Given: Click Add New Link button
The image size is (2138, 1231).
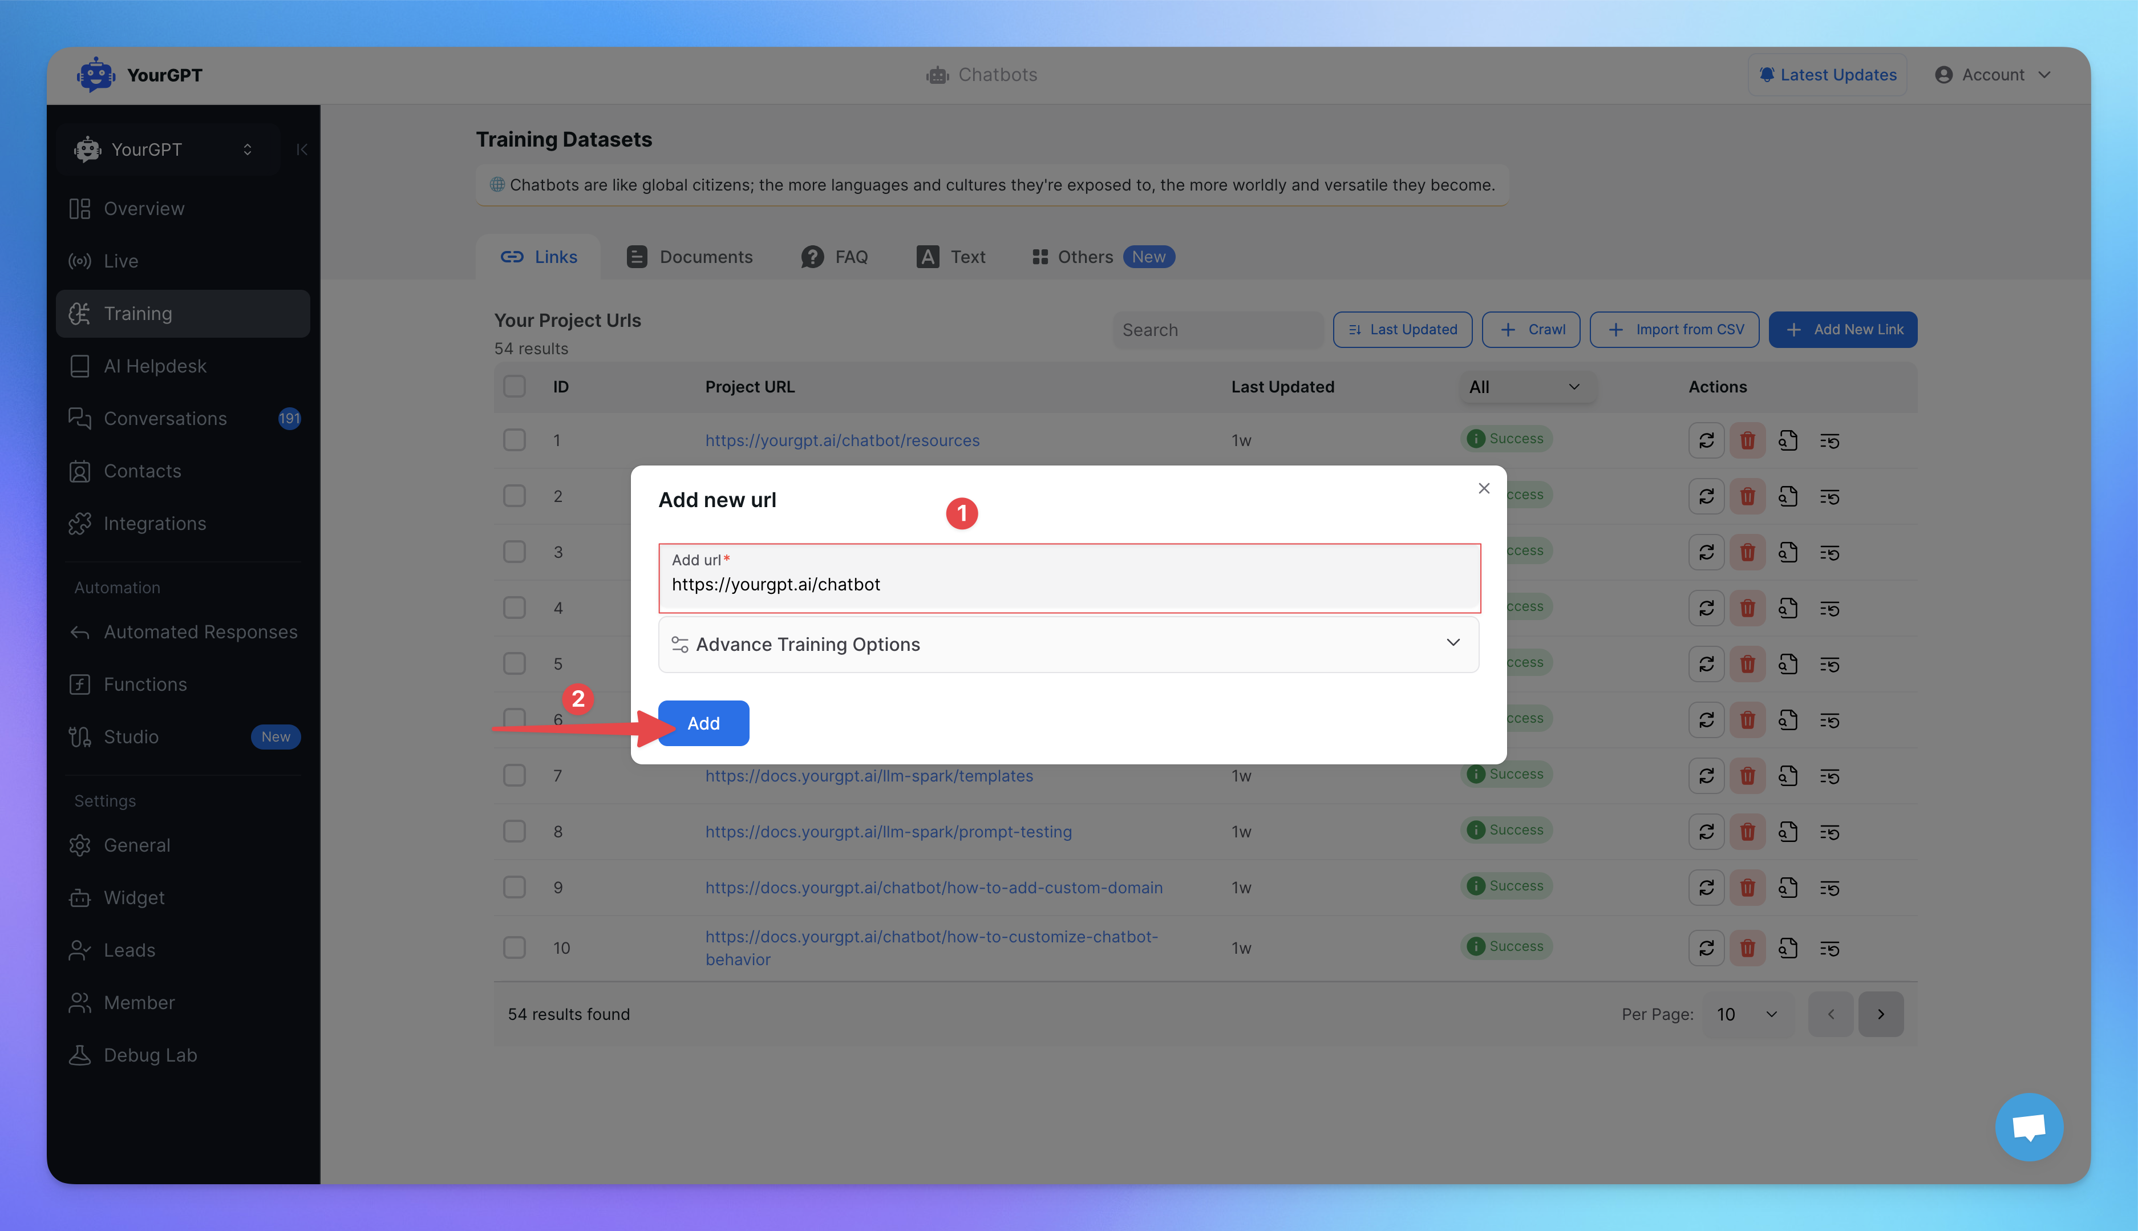Looking at the screenshot, I should [1843, 330].
